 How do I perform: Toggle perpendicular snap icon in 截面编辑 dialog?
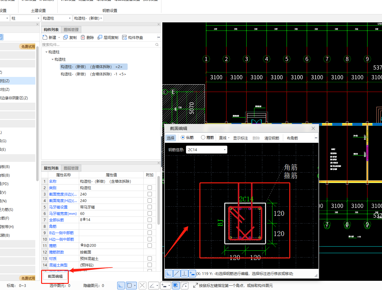point(184,273)
